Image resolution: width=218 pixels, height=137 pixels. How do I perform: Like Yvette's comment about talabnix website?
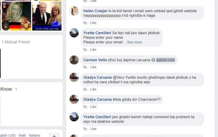tap(93, 129)
